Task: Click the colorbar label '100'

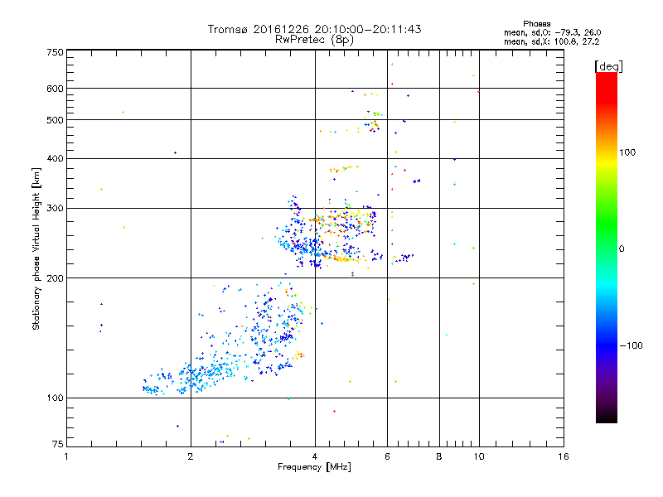Action: (627, 152)
